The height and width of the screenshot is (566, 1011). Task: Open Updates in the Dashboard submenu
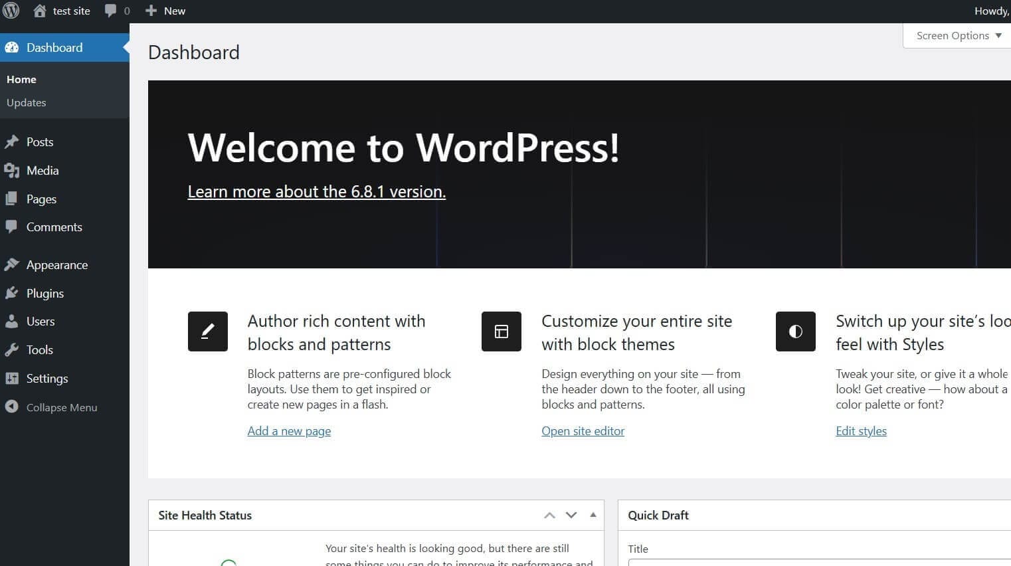click(x=27, y=102)
